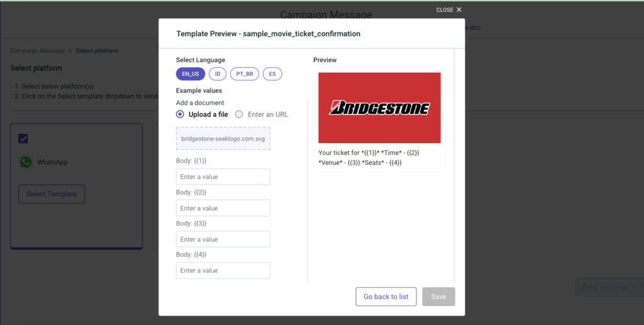644x325 pixels.
Task: Click the Add a document label
Action: (200, 103)
